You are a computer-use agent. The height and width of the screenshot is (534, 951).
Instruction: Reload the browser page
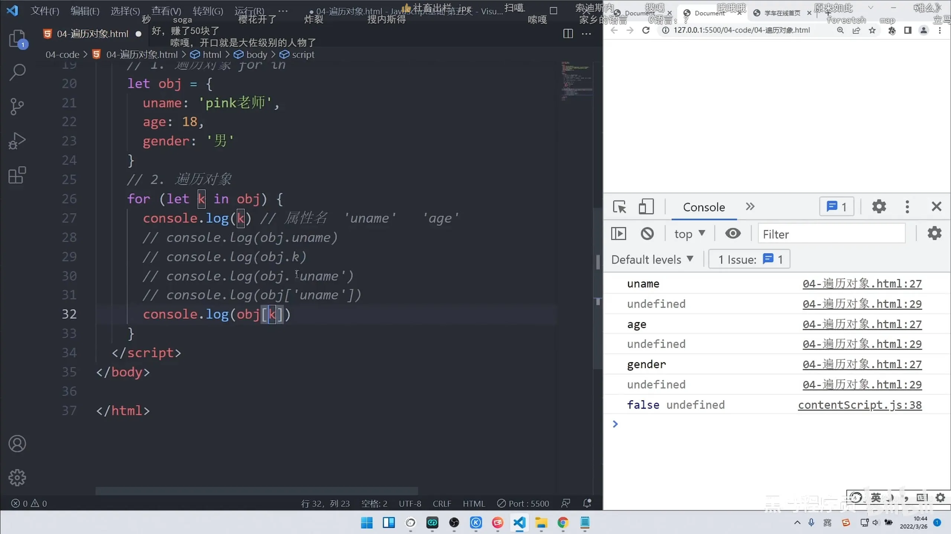pyautogui.click(x=646, y=30)
